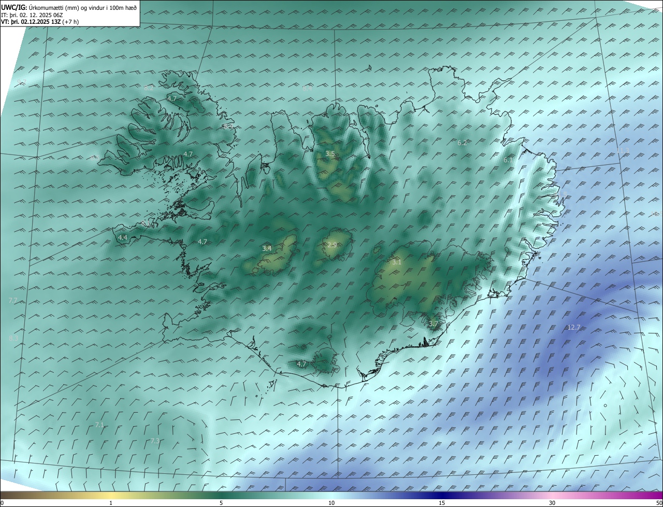Click the "12.7" precipitable water value
This screenshot has height=507, width=663.
coord(574,327)
